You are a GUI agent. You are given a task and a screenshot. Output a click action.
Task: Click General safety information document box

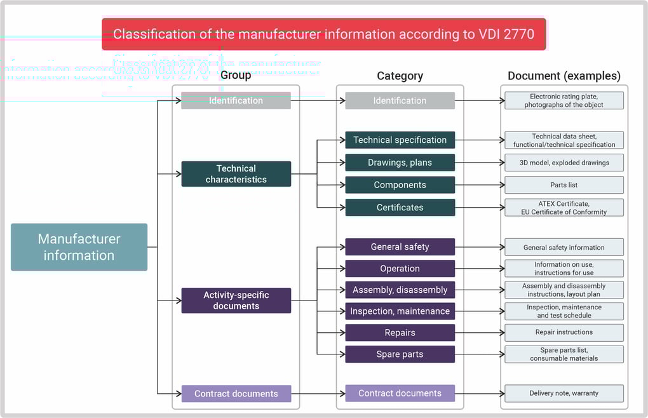point(564,247)
